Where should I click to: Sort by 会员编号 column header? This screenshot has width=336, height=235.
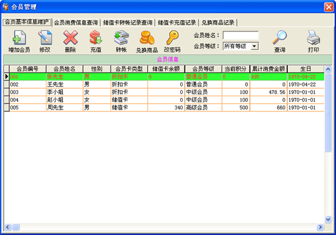click(x=27, y=69)
